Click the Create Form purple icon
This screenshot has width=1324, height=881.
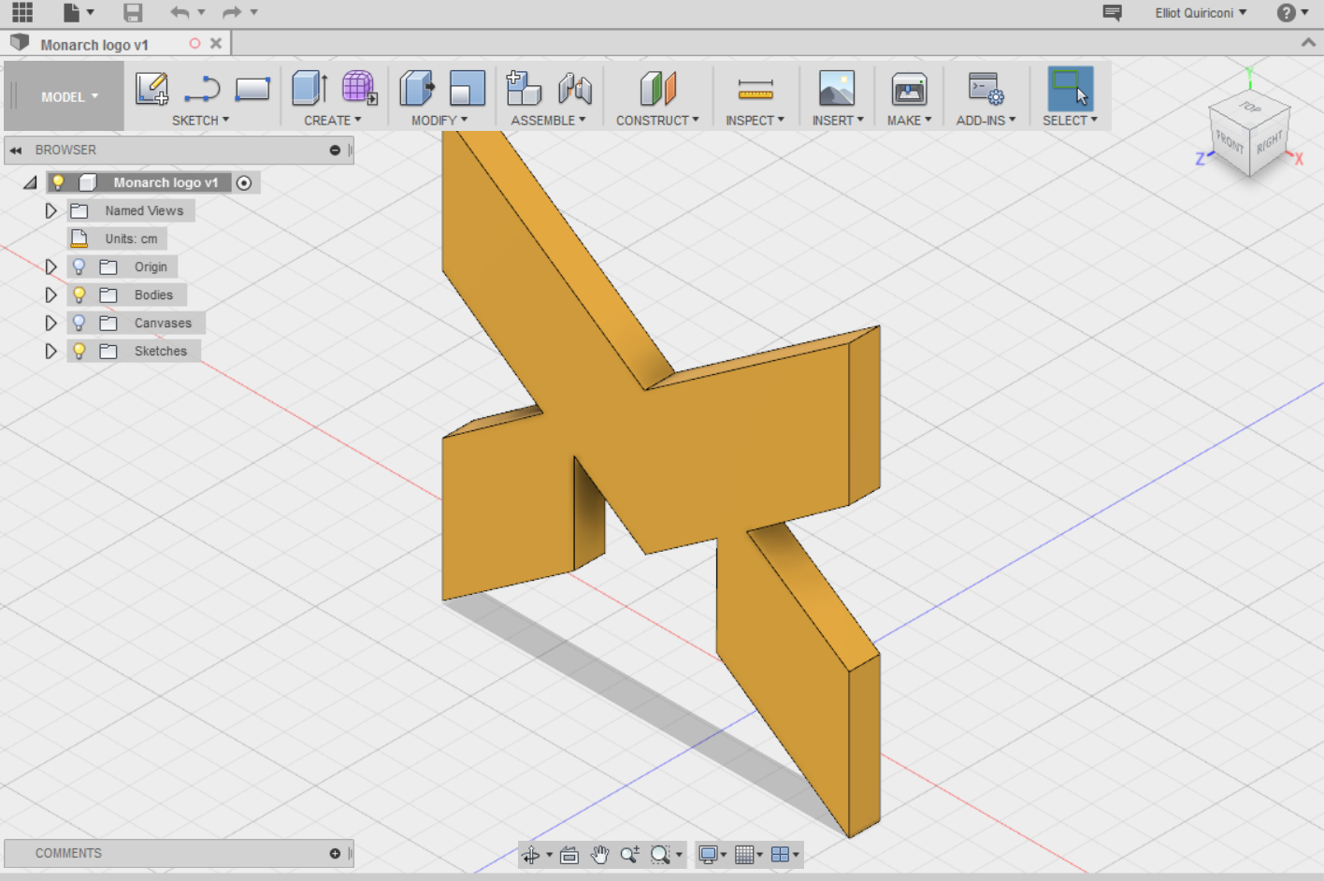tap(359, 88)
